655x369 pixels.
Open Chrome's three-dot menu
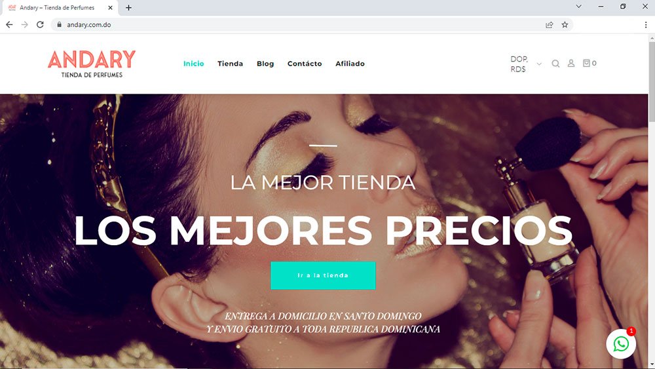pyautogui.click(x=646, y=25)
